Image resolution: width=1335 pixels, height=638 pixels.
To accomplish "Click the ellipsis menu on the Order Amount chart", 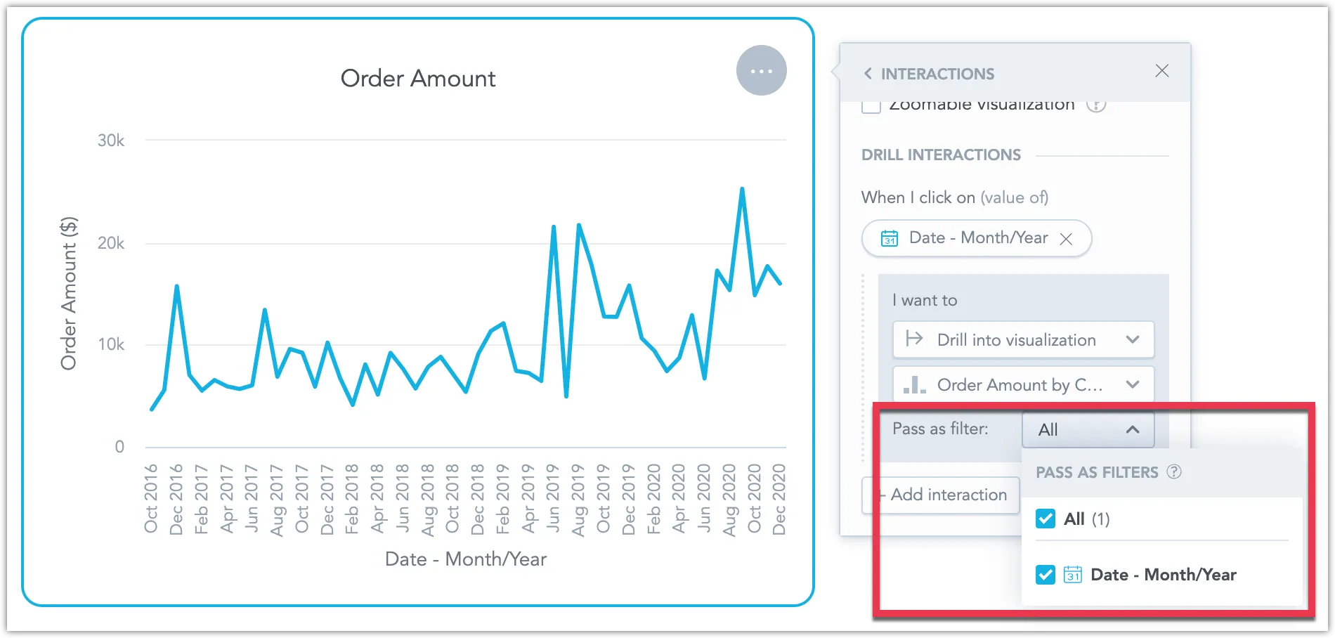I will (761, 70).
